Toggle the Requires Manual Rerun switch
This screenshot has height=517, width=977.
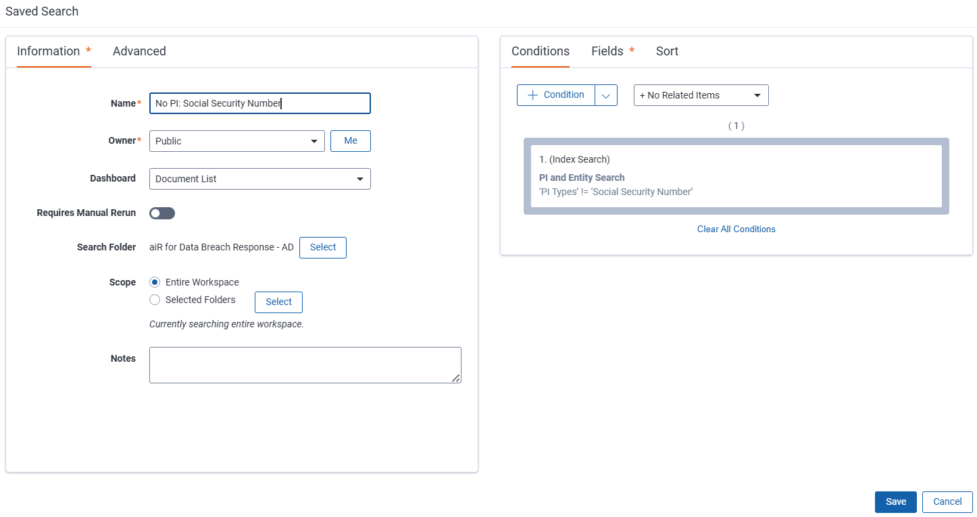coord(162,213)
